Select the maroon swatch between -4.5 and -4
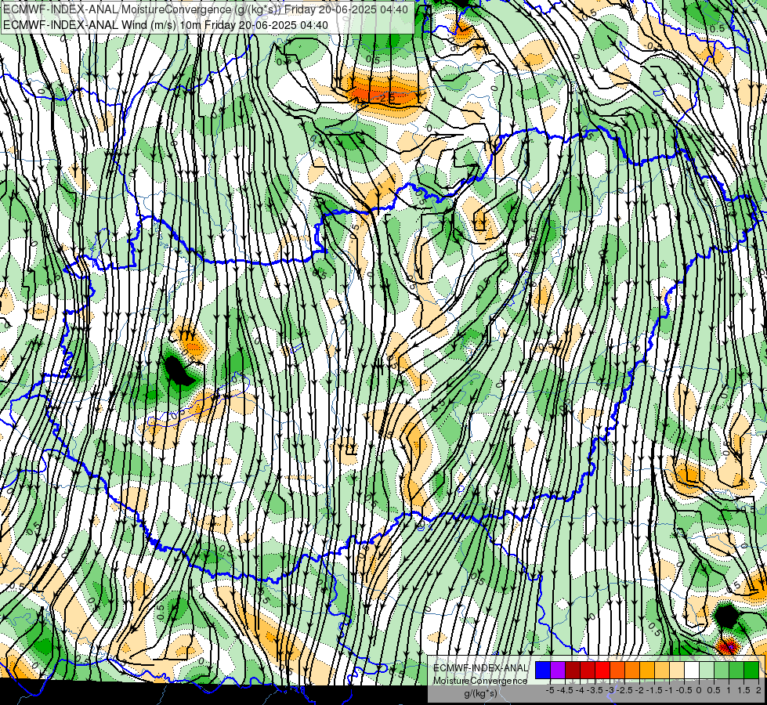This screenshot has width=767, height=705. pyautogui.click(x=573, y=670)
